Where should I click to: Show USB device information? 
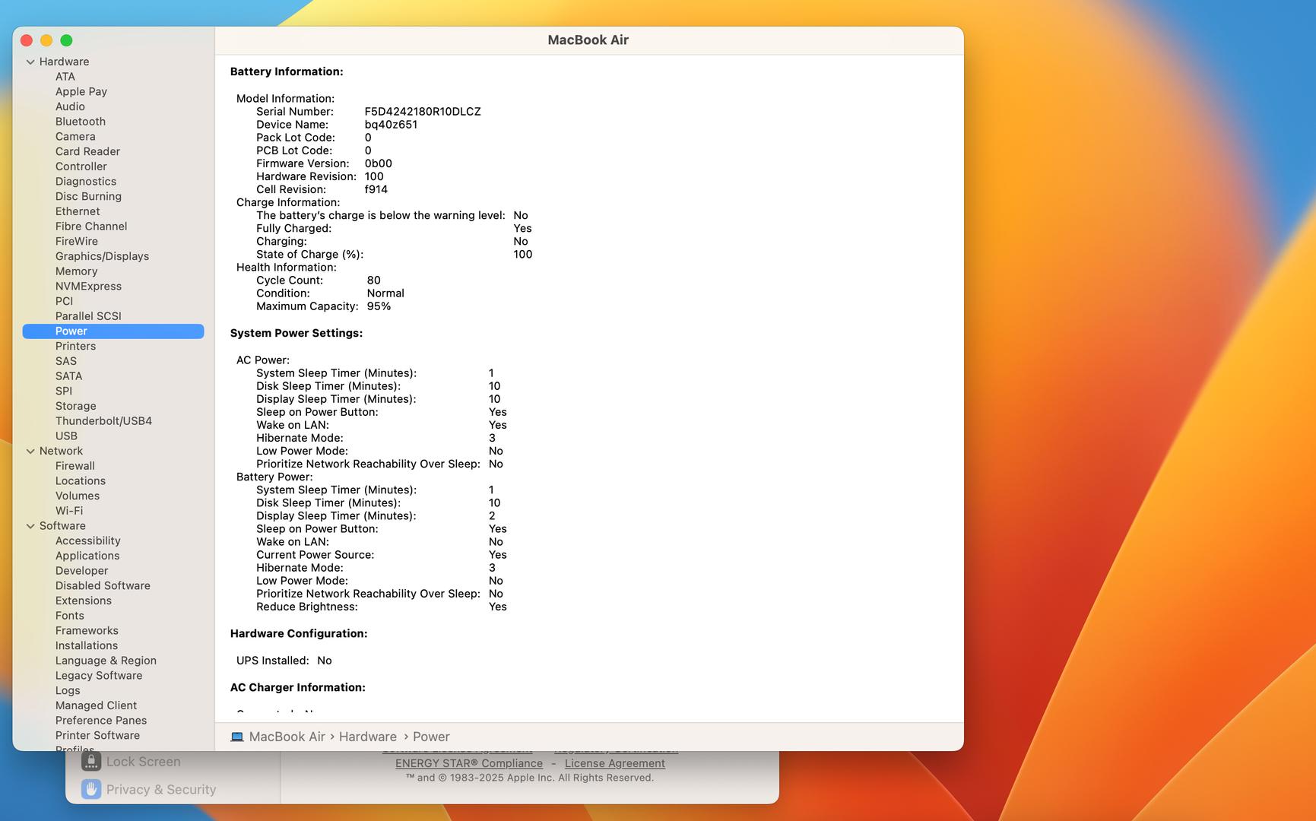pyautogui.click(x=66, y=436)
